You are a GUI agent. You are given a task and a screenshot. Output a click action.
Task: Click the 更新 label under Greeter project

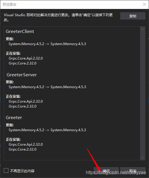click(10, 125)
